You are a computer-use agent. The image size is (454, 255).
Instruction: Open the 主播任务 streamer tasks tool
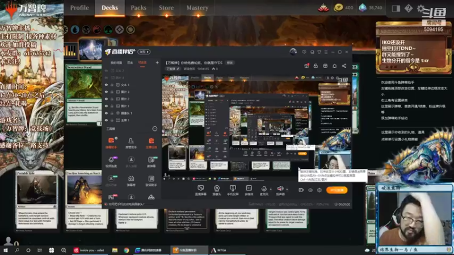[151, 143]
